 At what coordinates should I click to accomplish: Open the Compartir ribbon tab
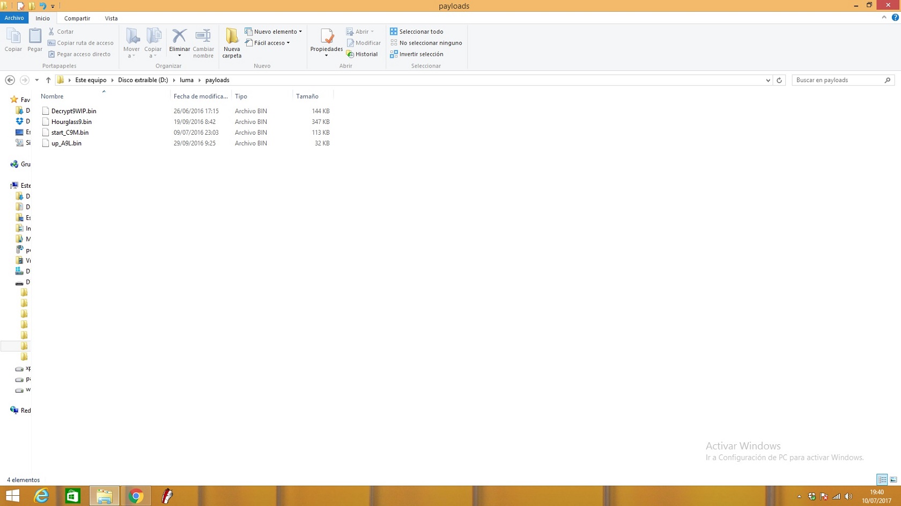pyautogui.click(x=77, y=18)
